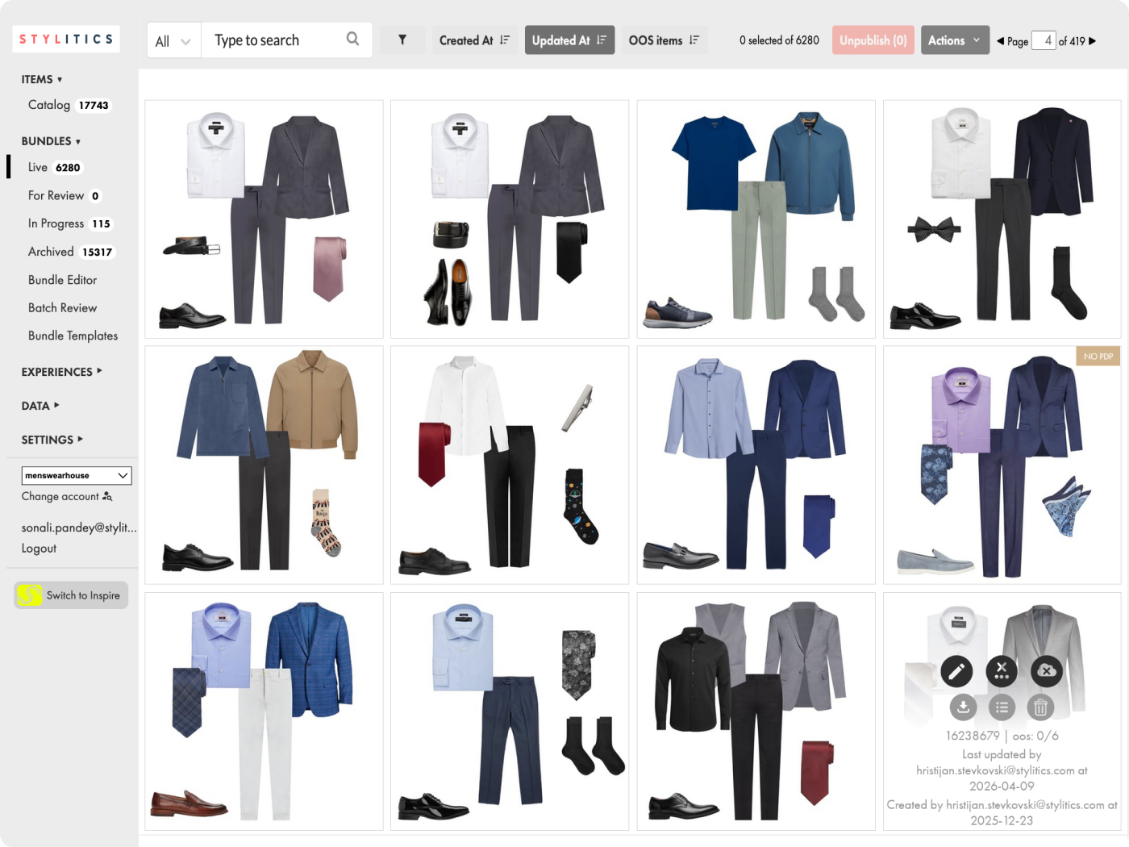Screen dimensions: 1129x847
Task: Open the funnel filter in the toolbar
Action: [402, 40]
